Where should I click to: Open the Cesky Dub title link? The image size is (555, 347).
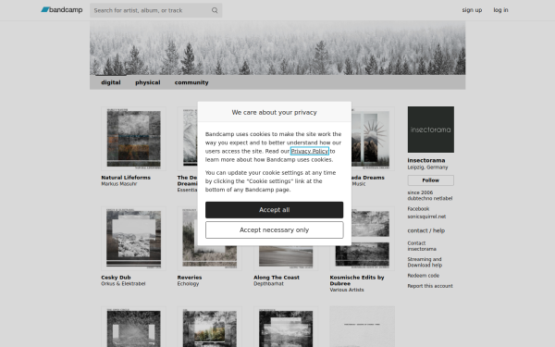click(116, 278)
